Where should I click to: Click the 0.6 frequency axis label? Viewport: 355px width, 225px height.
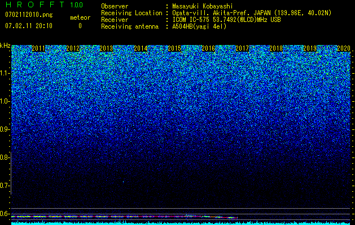click(5, 214)
